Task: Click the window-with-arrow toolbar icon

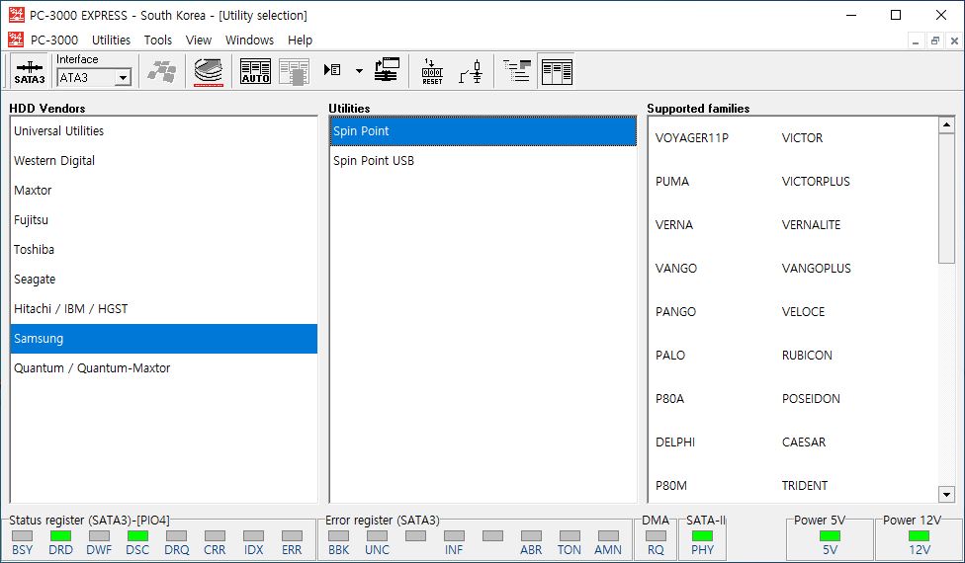Action: 387,71
